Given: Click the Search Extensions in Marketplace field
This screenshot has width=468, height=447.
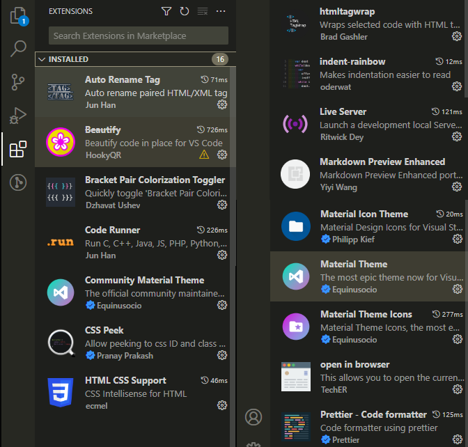Looking at the screenshot, I should [139, 36].
